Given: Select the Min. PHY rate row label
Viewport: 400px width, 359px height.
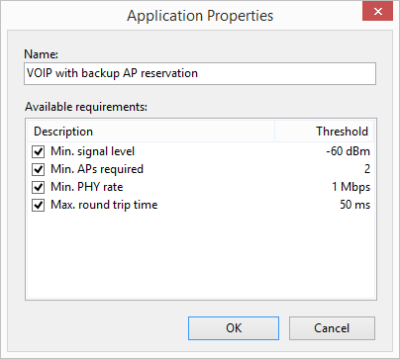Looking at the screenshot, I should click(x=87, y=187).
